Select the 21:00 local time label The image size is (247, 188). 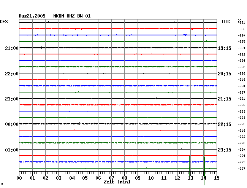click(12, 48)
